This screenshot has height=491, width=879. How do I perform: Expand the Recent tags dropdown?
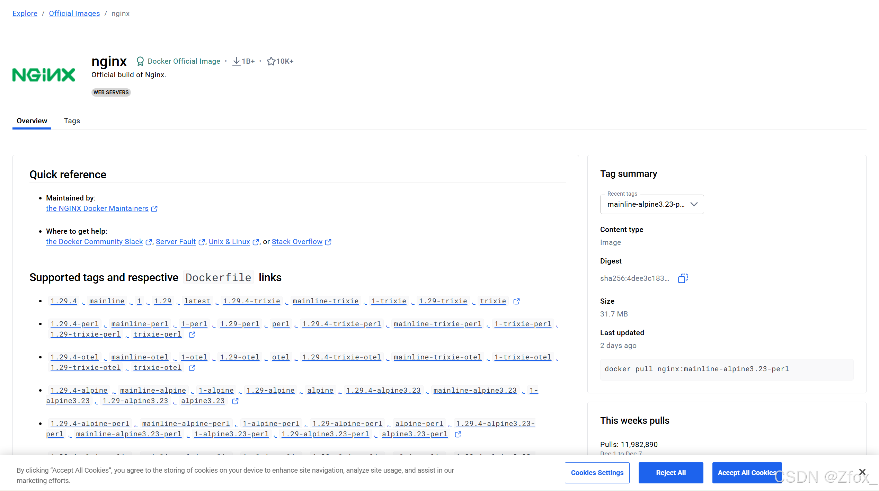[x=652, y=204]
